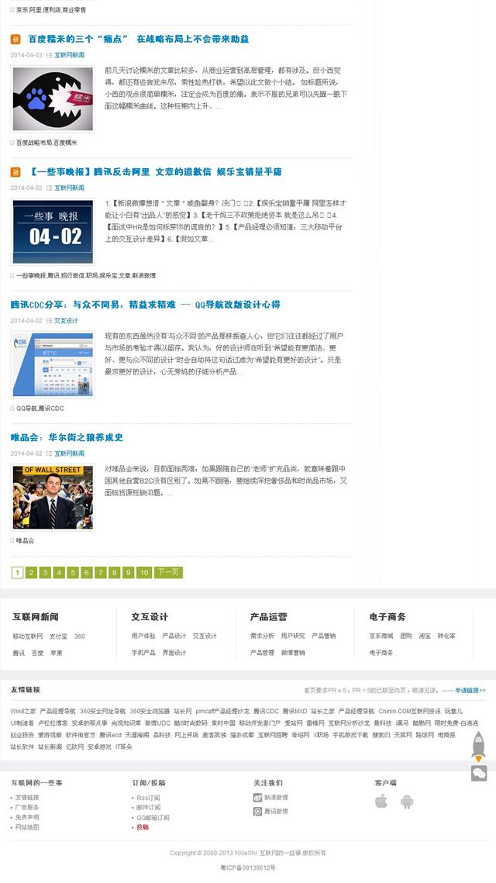Open 交互设计 category under QQ导航 article

[66, 321]
